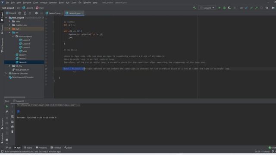The image size is (276, 155).
Task: Select Lesson4 class in project tree
Action: click(x=24, y=44)
